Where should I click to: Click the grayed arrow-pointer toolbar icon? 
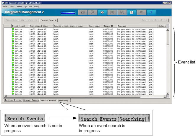click(122, 13)
